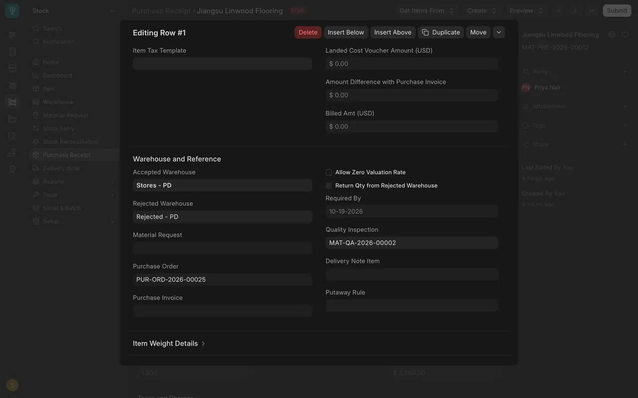
Task: Click the Purchase Receipt breadcrumb link
Action: pyautogui.click(x=161, y=10)
